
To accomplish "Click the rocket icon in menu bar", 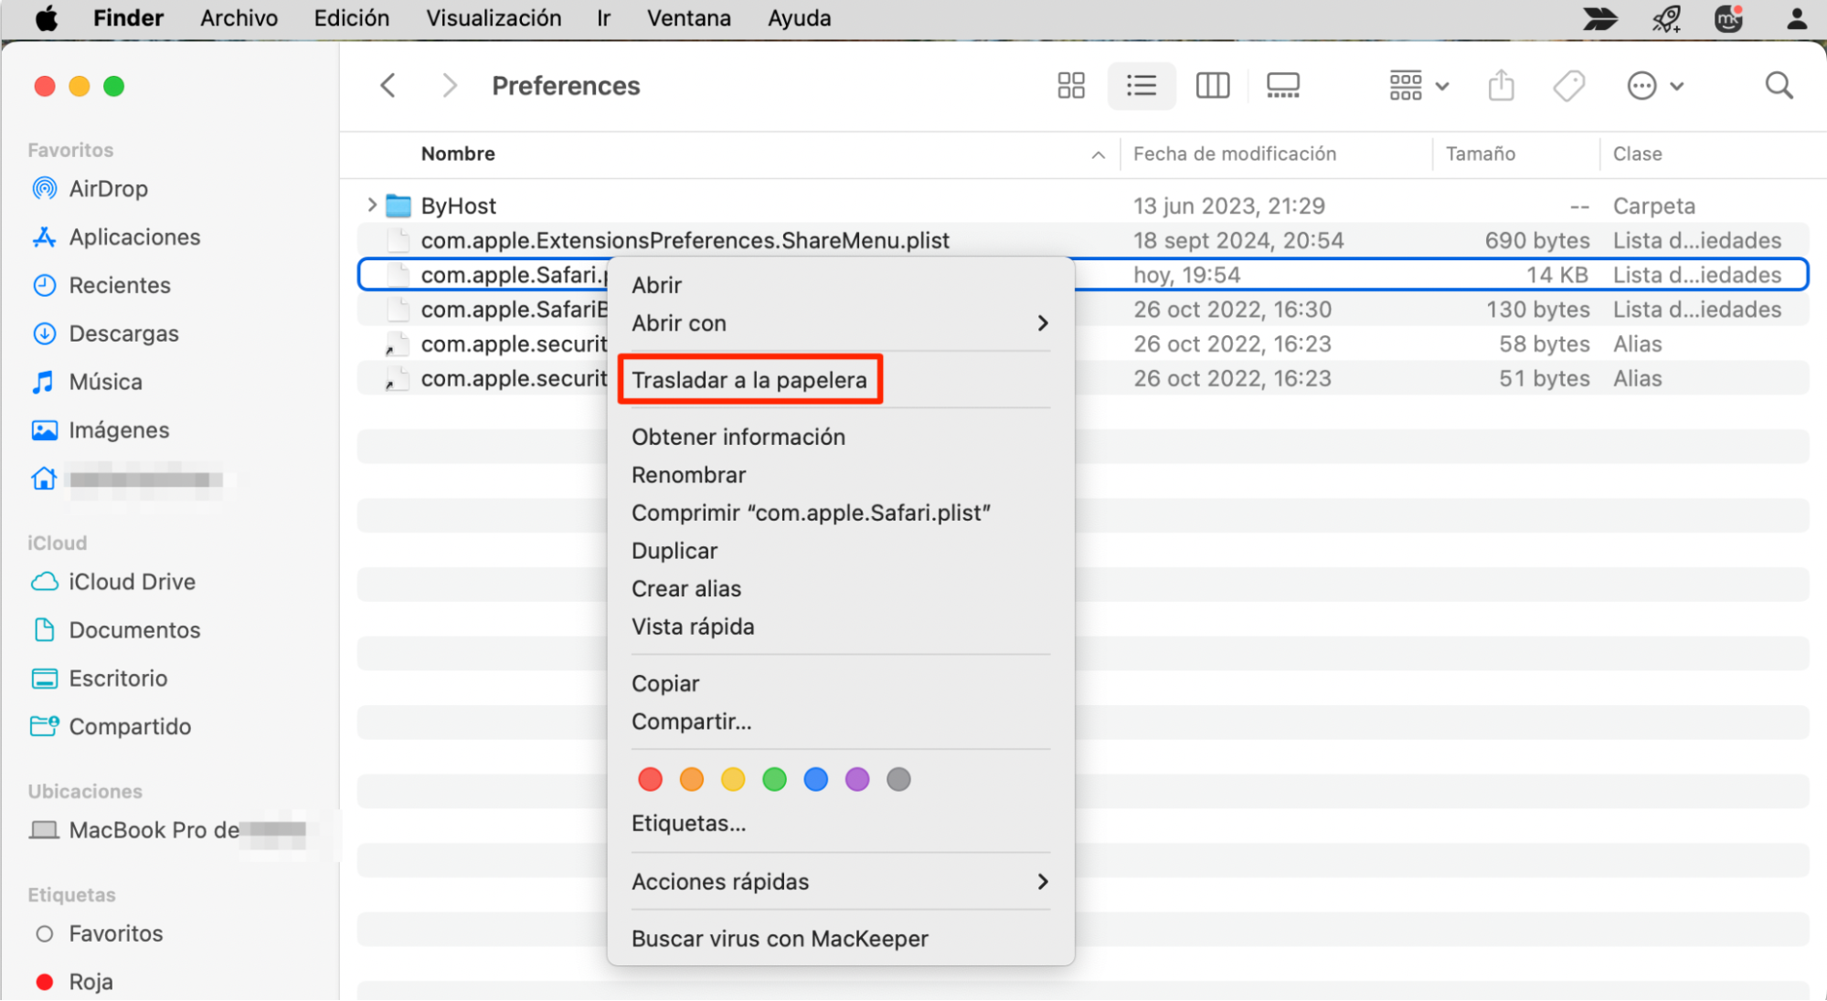I will pyautogui.click(x=1667, y=18).
